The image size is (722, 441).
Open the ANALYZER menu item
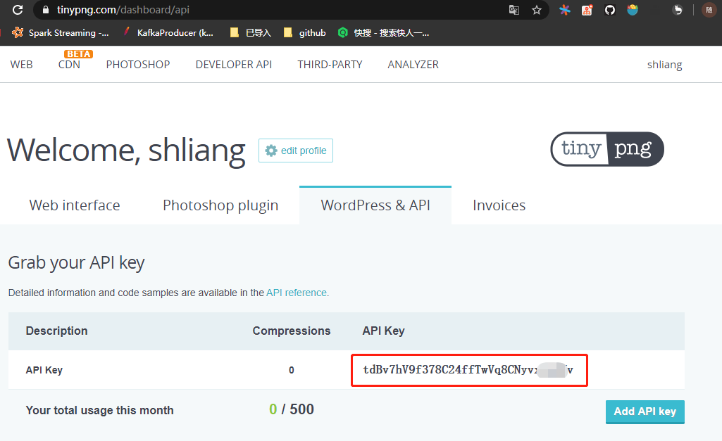413,64
